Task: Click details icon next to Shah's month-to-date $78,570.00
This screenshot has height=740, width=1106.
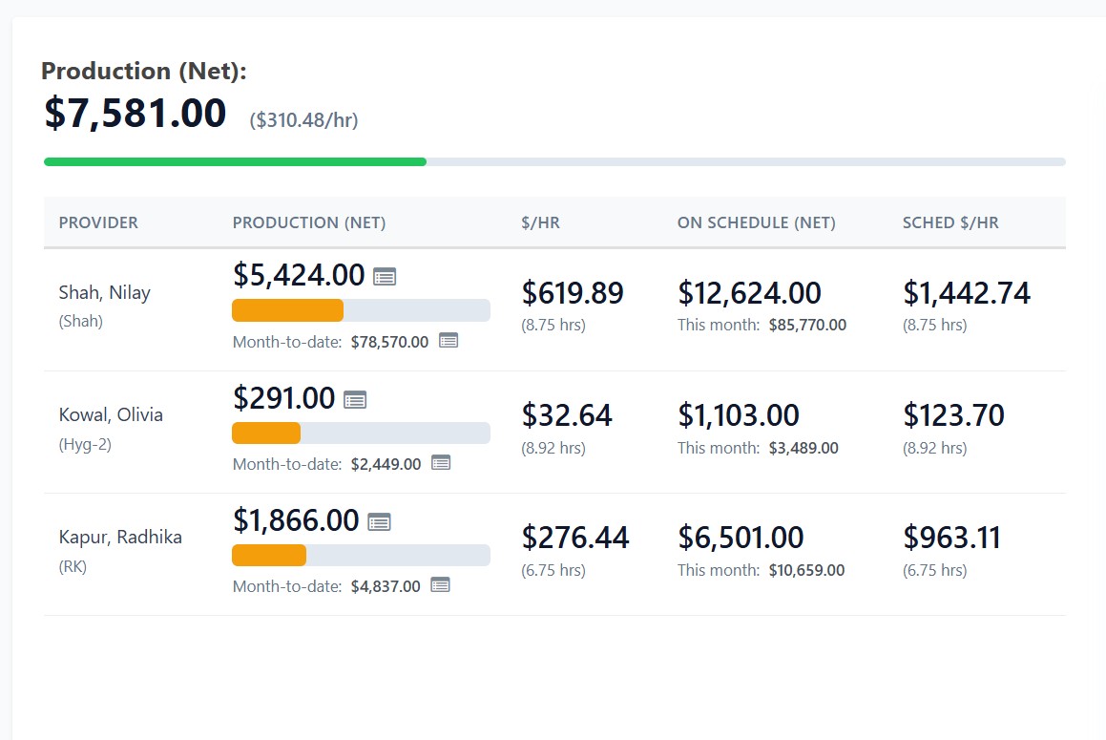Action: [449, 341]
